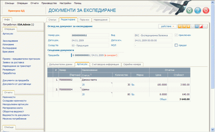This screenshot has height=132, width=215.
Task: Open linked sale document 0000000001
Action: click(x=82, y=55)
